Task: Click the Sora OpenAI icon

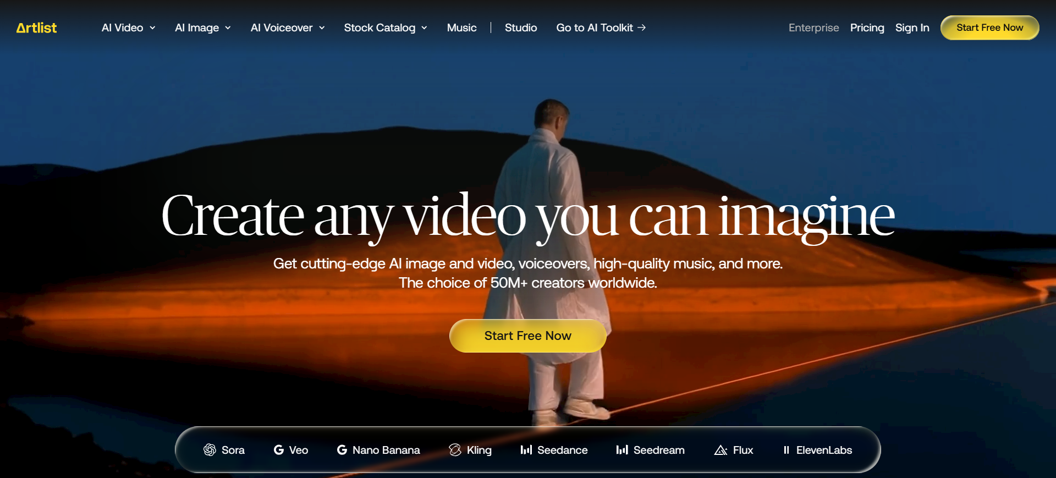Action: pyautogui.click(x=210, y=450)
